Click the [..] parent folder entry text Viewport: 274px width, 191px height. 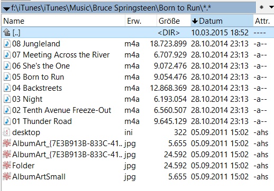pyautogui.click(x=16, y=33)
